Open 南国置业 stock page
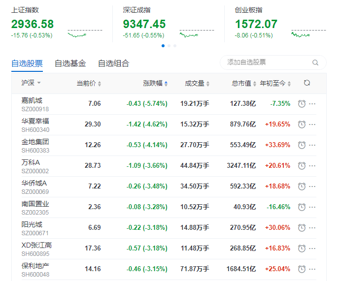 click(x=35, y=204)
